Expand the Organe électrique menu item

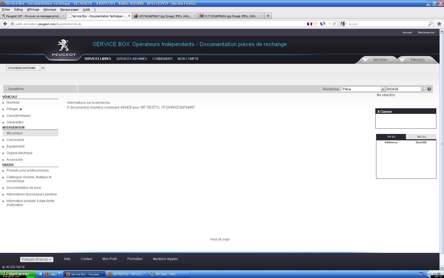click(x=19, y=153)
